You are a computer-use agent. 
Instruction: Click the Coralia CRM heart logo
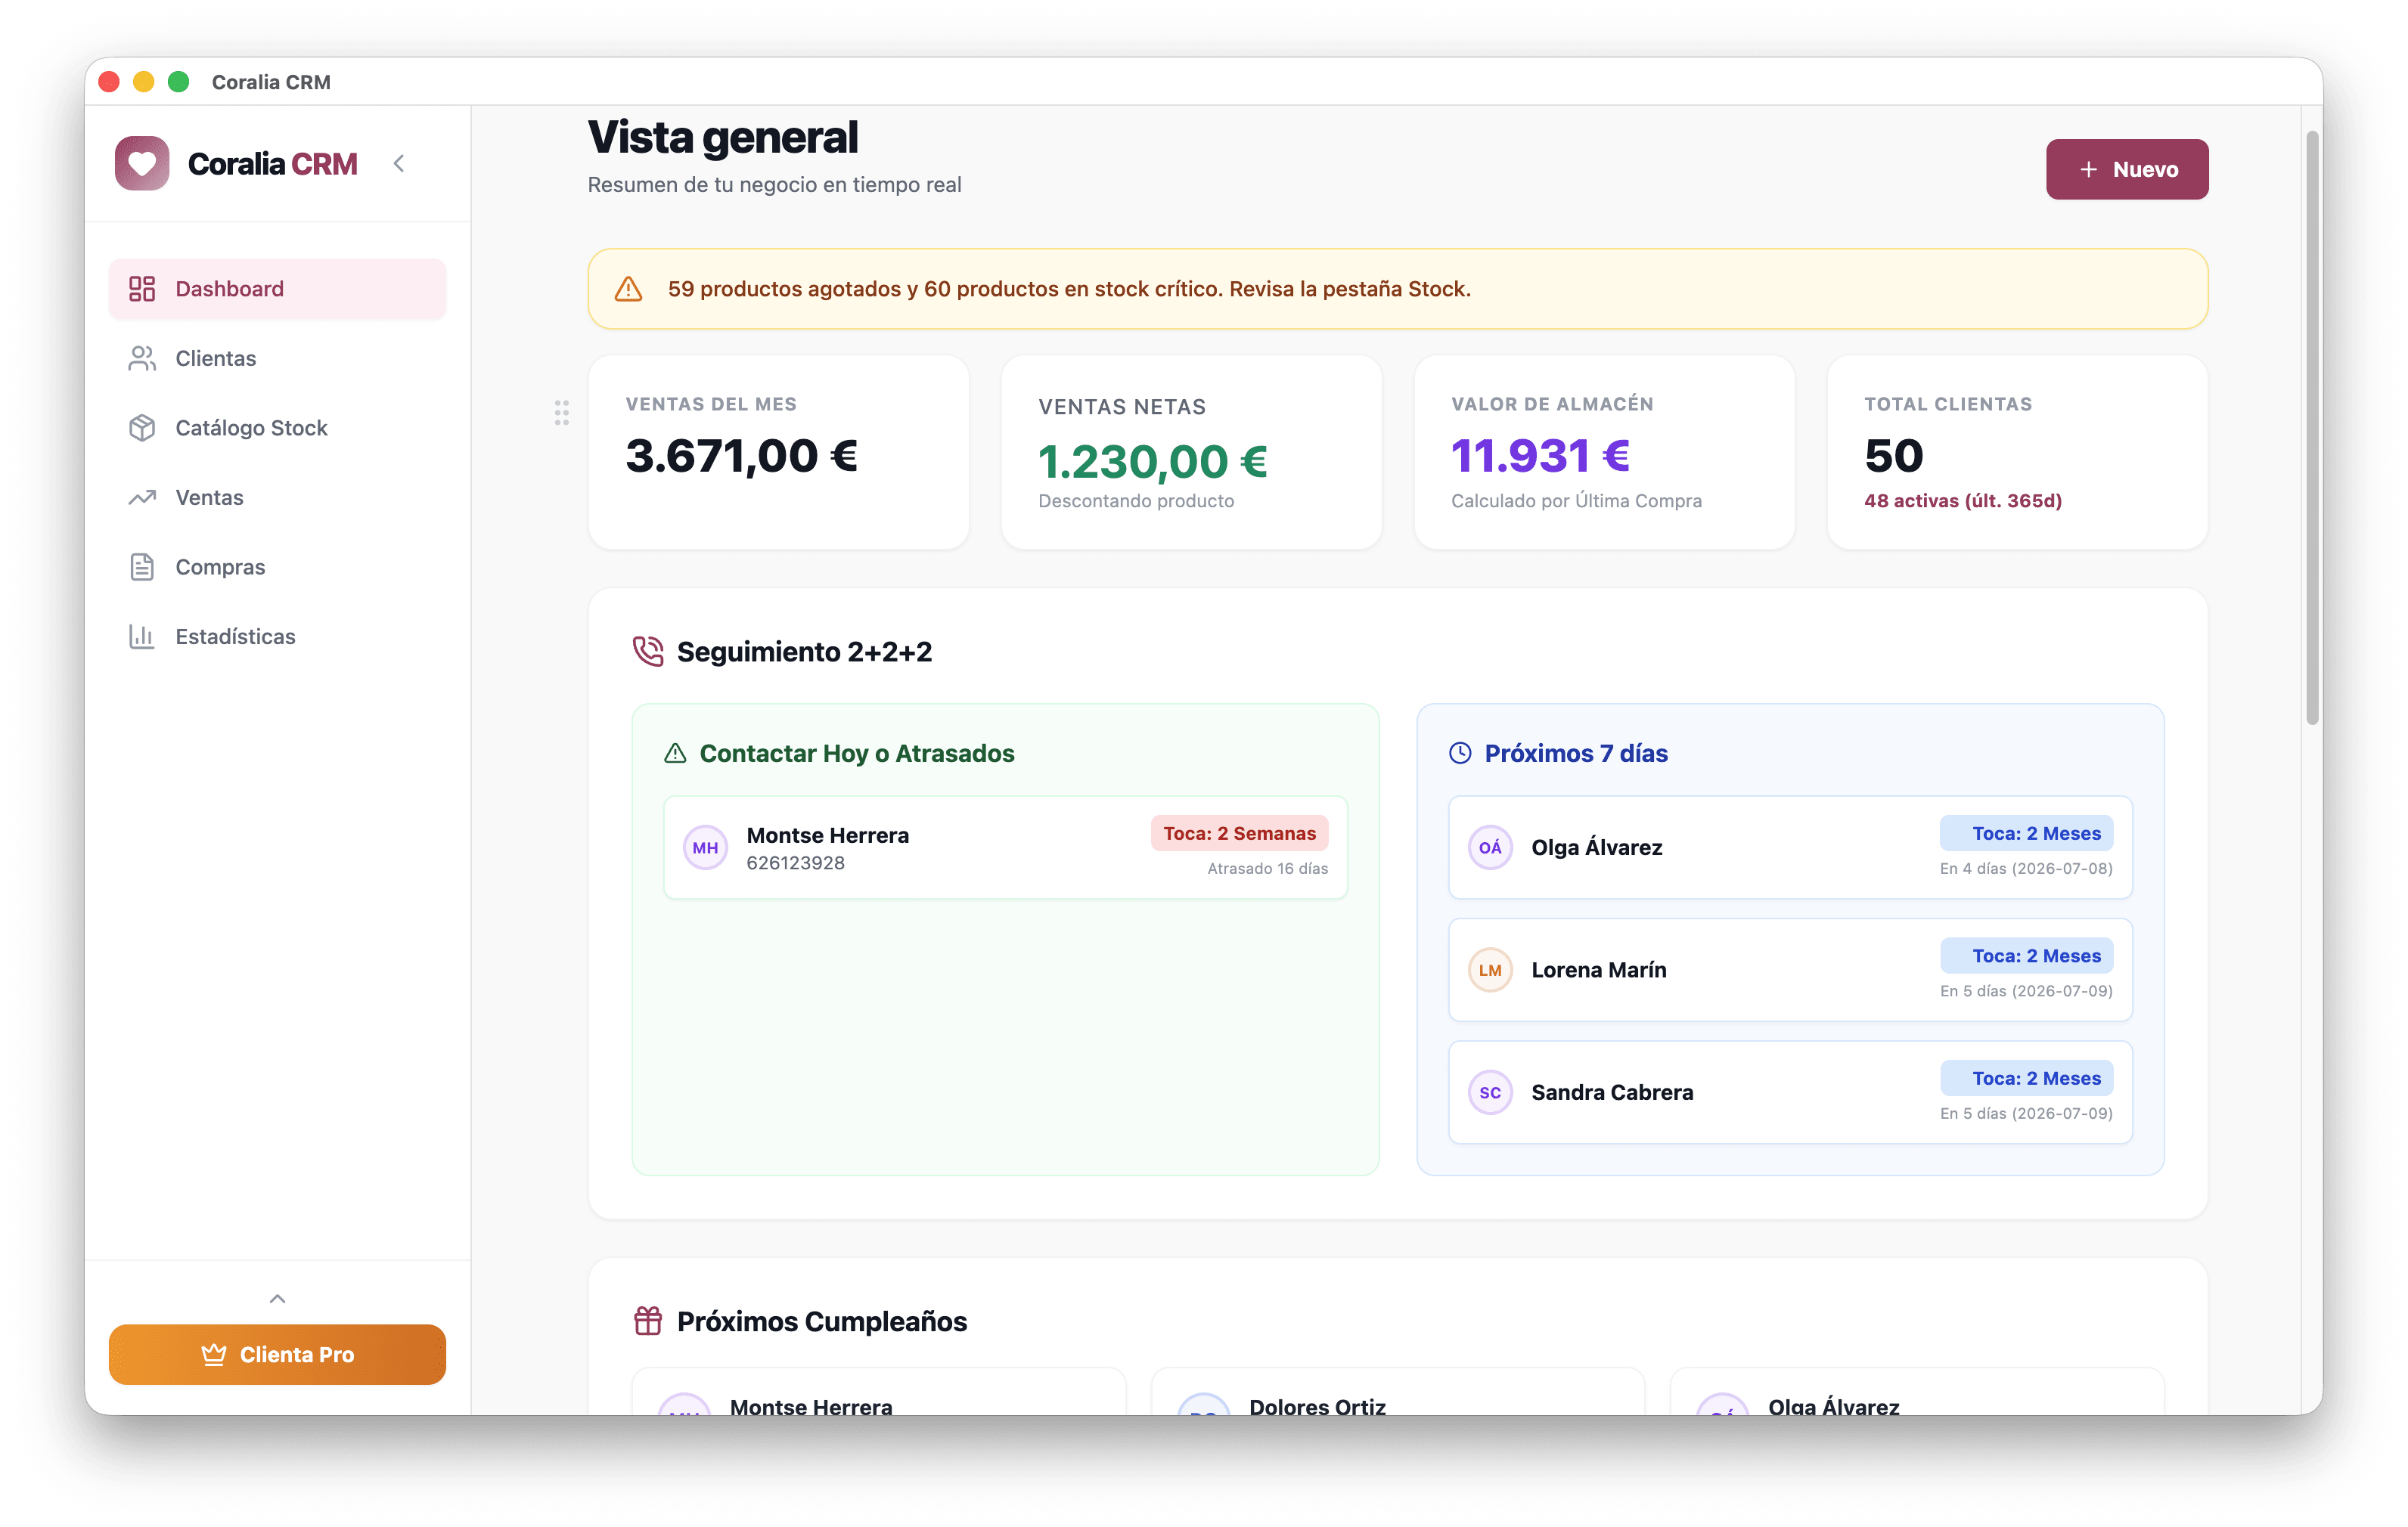point(142,163)
